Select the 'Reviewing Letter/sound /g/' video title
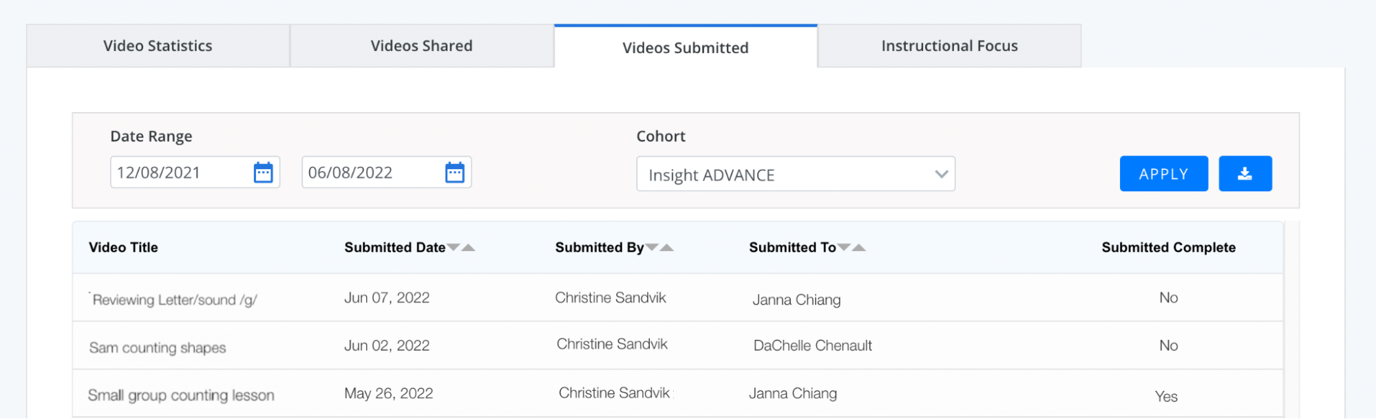The height and width of the screenshot is (419, 1376). tap(174, 300)
